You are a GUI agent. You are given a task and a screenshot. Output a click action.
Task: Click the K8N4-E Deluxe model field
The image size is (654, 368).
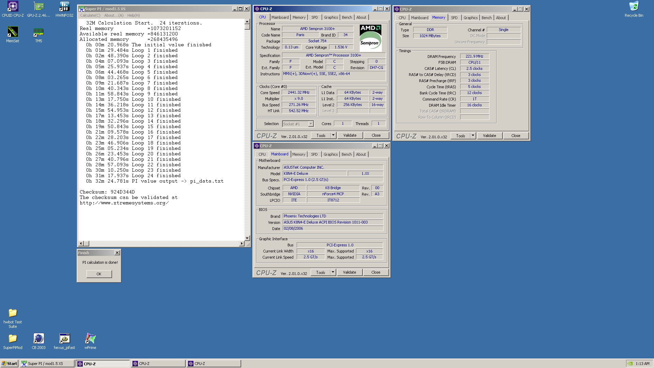314,174
